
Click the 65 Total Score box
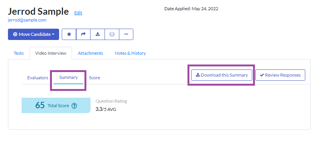pos(56,105)
